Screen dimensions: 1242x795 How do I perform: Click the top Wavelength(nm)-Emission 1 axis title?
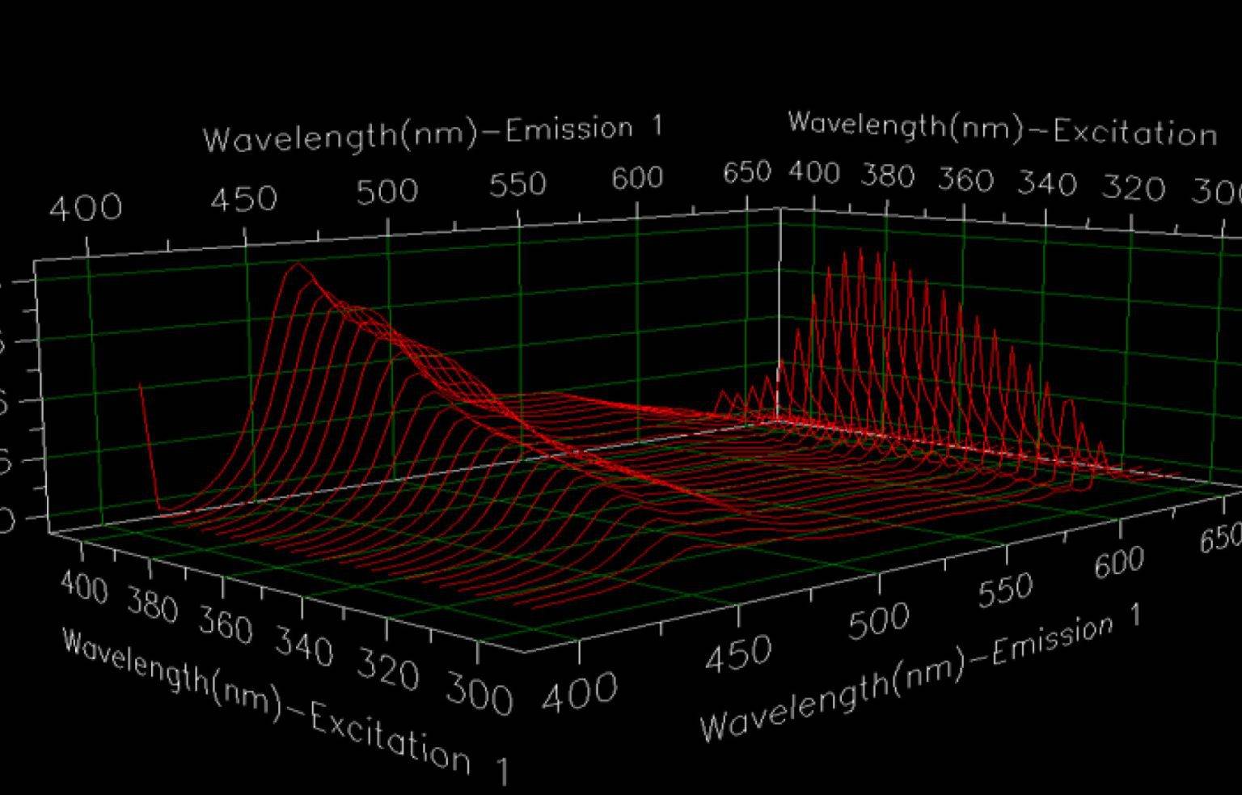(433, 133)
